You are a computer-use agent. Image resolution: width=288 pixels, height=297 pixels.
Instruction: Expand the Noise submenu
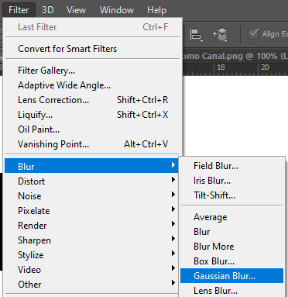tap(91, 195)
